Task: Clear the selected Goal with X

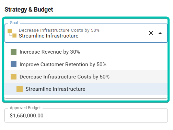Action: tap(151, 33)
